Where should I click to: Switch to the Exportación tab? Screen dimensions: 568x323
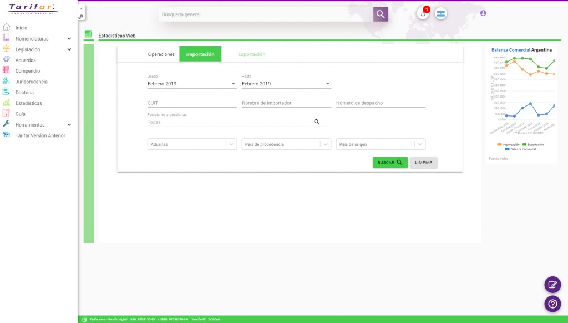pyautogui.click(x=252, y=54)
